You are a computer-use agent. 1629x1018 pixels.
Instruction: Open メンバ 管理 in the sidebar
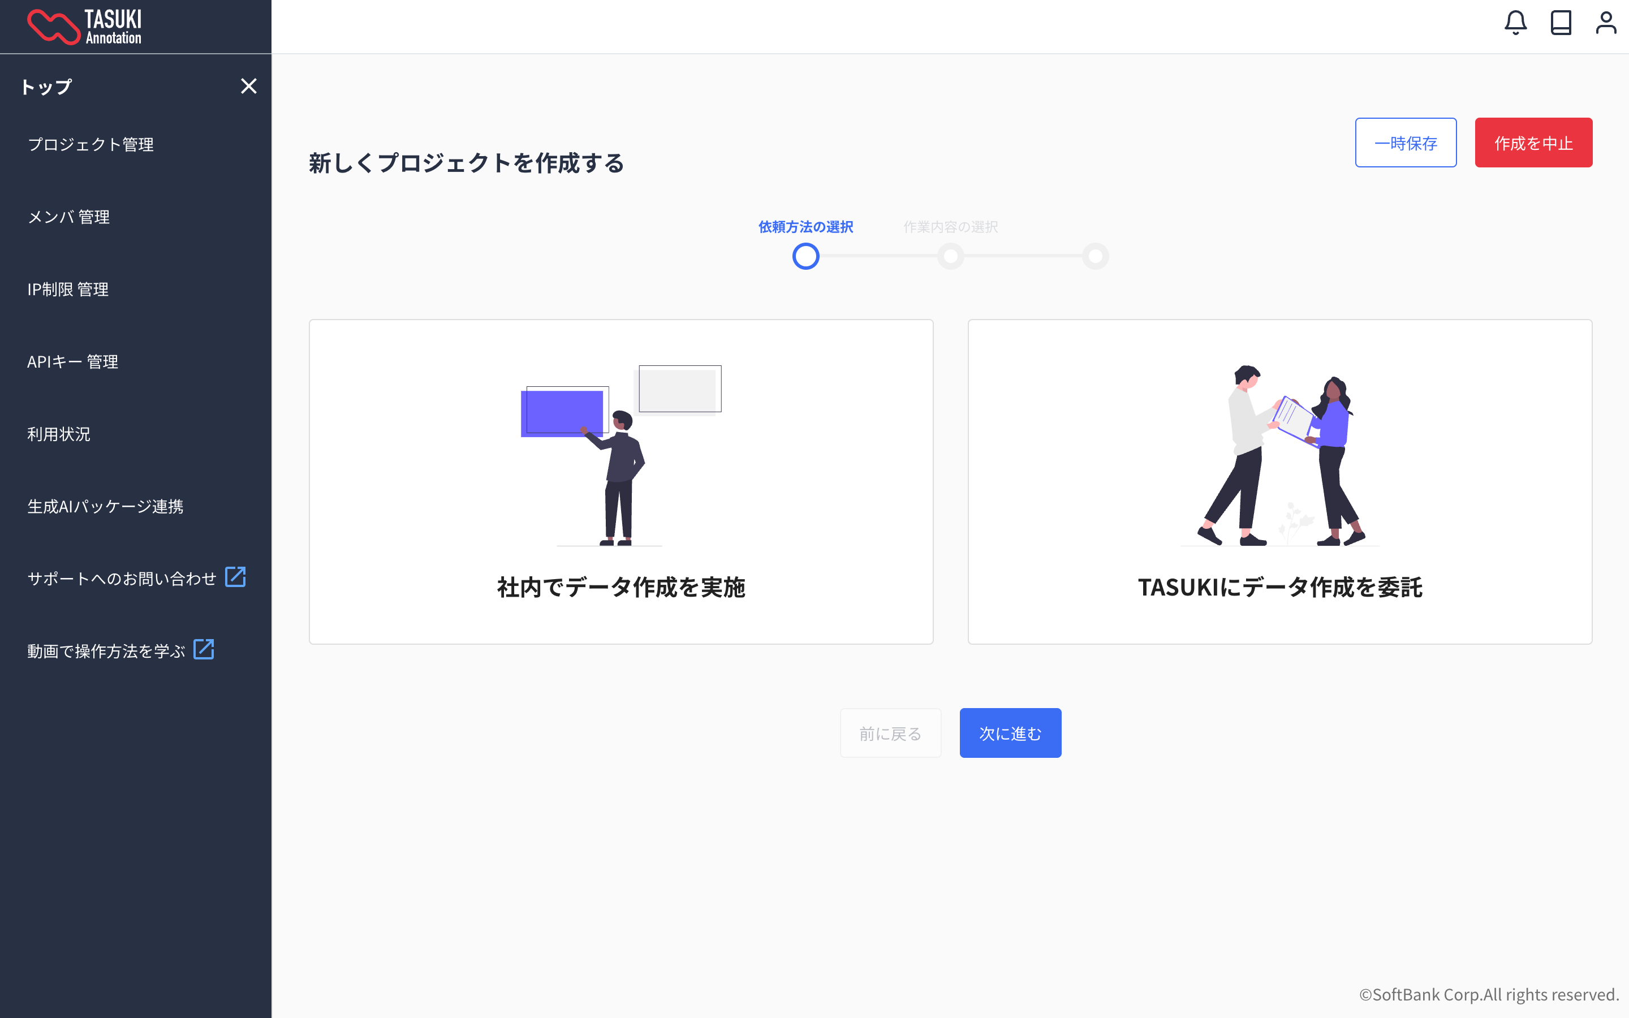point(68,217)
